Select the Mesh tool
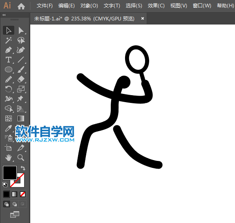 [x=9, y=118]
